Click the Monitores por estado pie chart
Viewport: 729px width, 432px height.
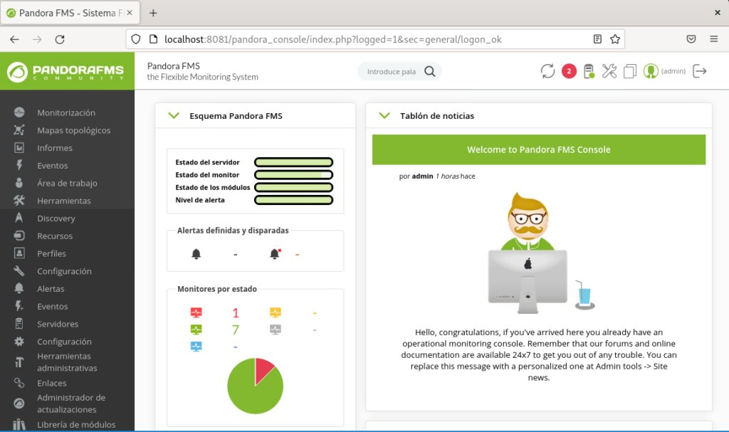click(255, 384)
